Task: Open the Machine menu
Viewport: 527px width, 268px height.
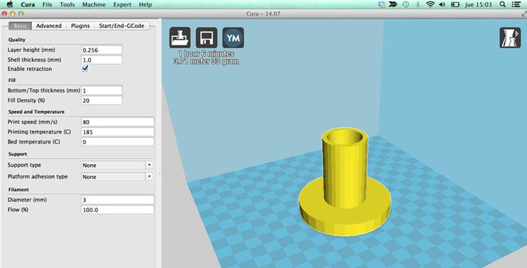Action: (x=94, y=4)
